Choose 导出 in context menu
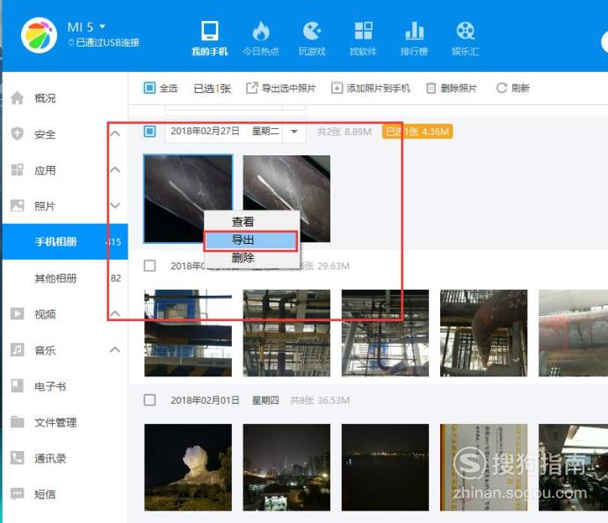The width and height of the screenshot is (608, 523). (251, 240)
